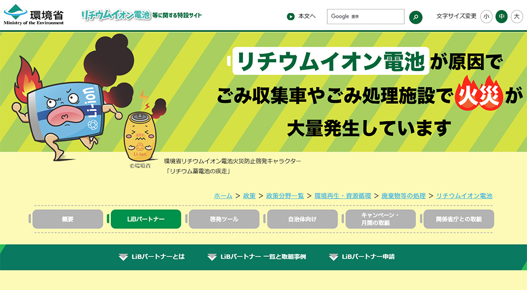Switch to the 啓発ツール tab
Image resolution: width=527 pixels, height=290 pixels.
(224, 219)
